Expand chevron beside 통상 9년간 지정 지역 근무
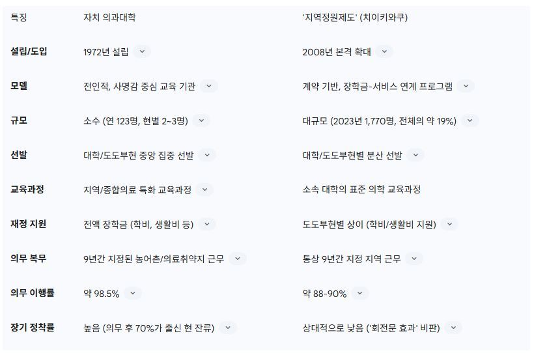 [x=414, y=259]
